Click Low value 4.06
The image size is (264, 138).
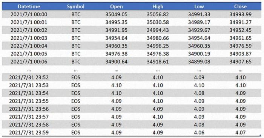click(x=199, y=133)
